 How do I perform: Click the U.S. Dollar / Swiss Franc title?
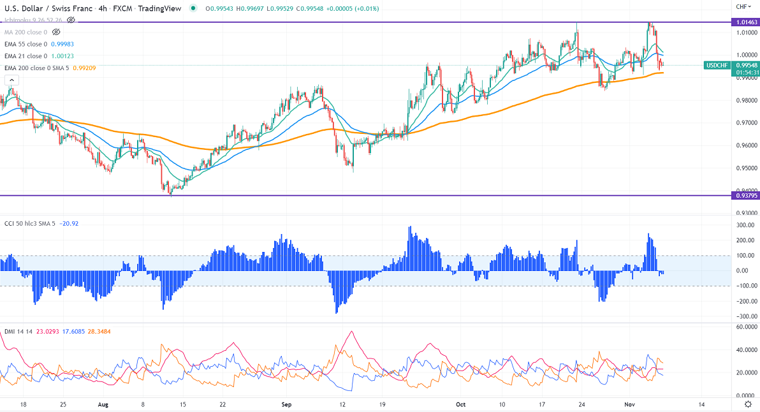click(48, 8)
